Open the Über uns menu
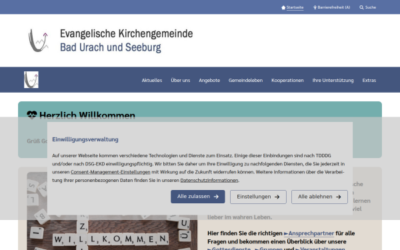 (181, 81)
